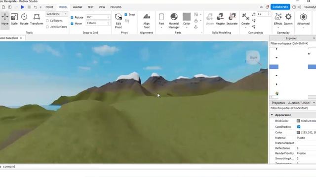Select the Rotate tool
The height and width of the screenshot is (177, 316).
(x=24, y=19)
